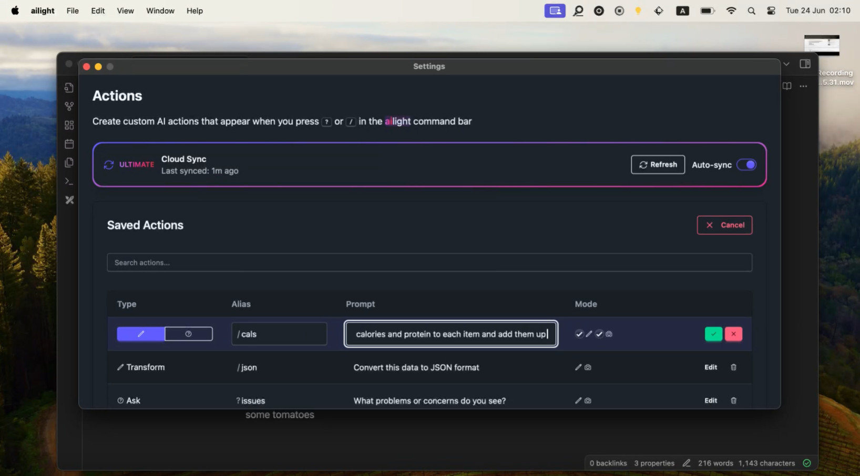Click the camera mode icon in the ?issues row
Viewport: 860px width, 476px height.
point(588,400)
